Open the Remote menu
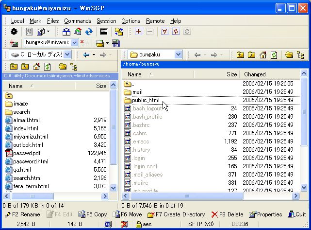The height and width of the screenshot is (230, 311). point(155,21)
